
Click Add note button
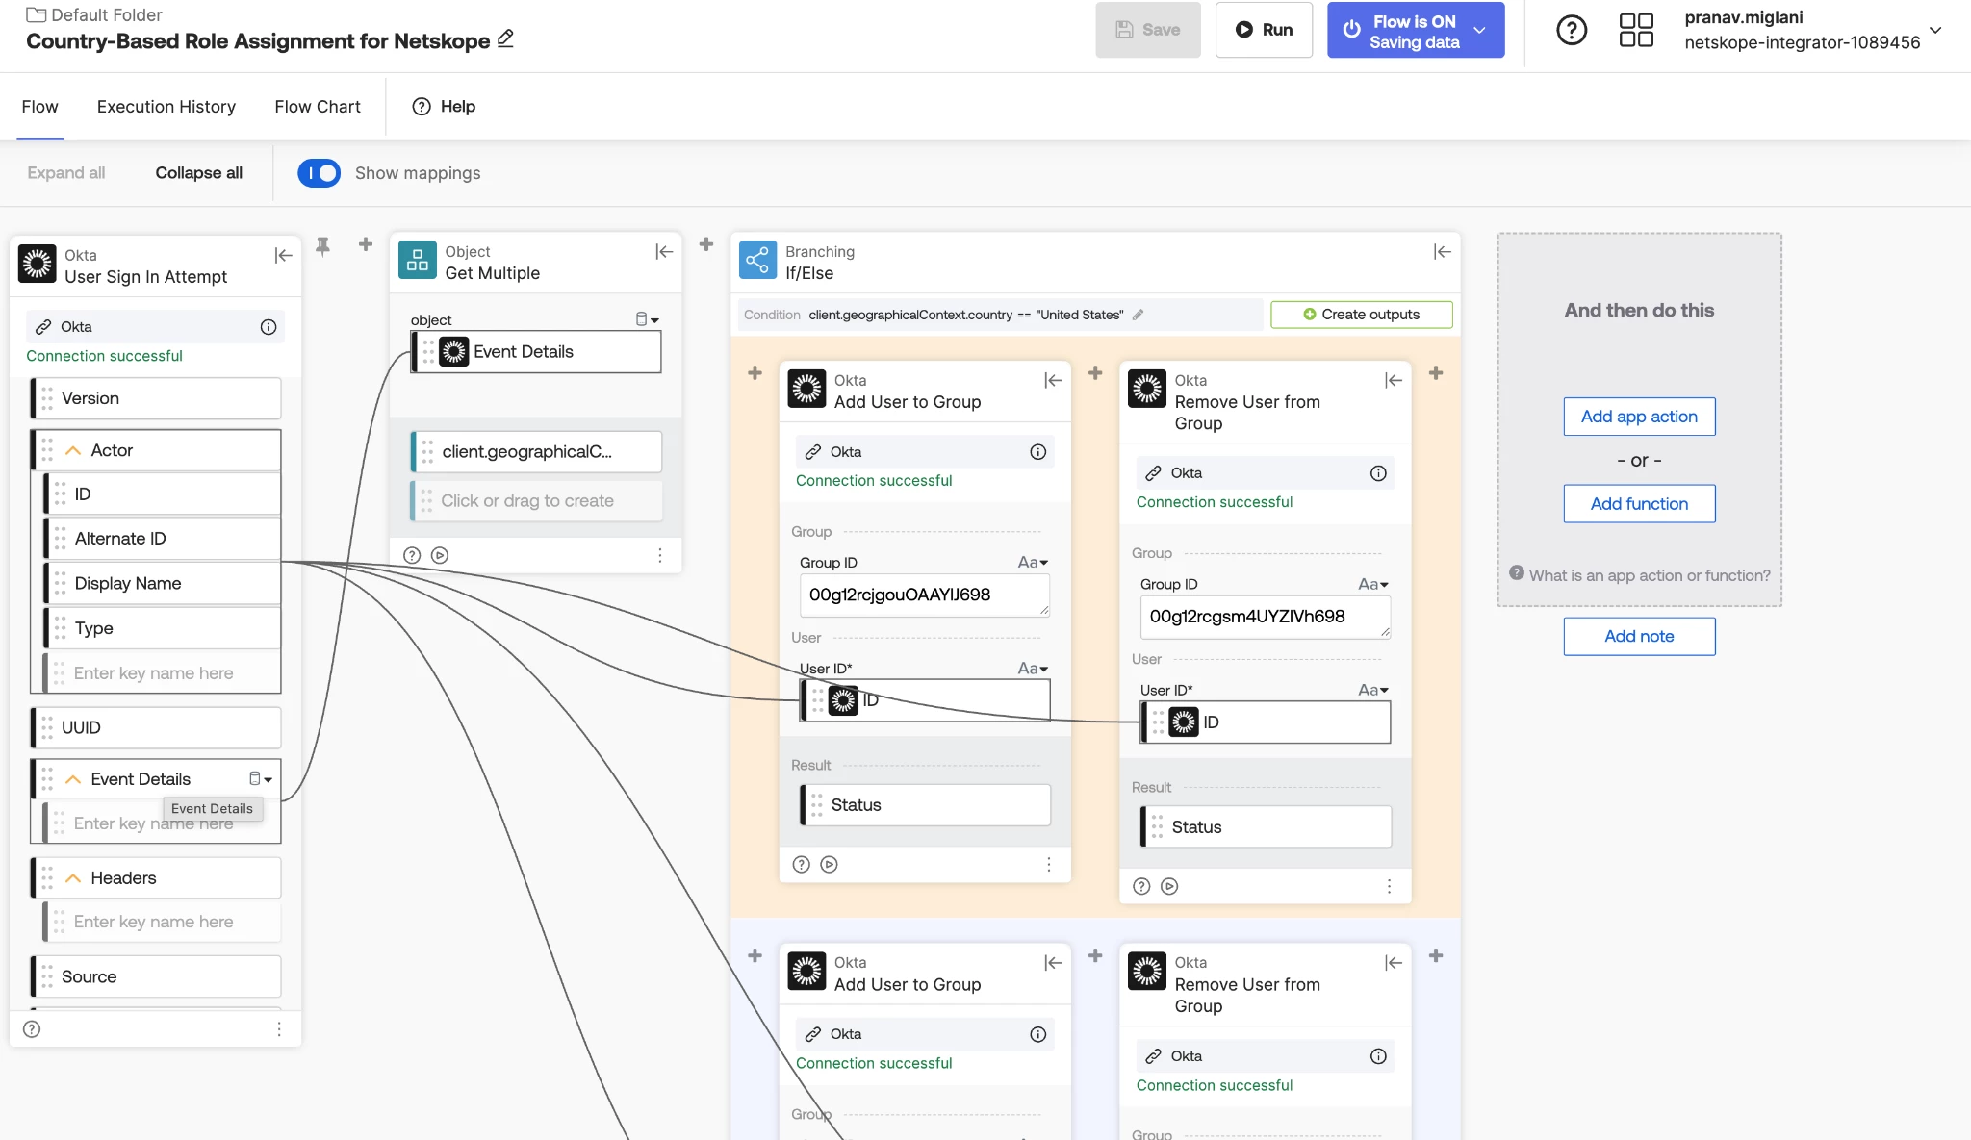pyautogui.click(x=1639, y=637)
